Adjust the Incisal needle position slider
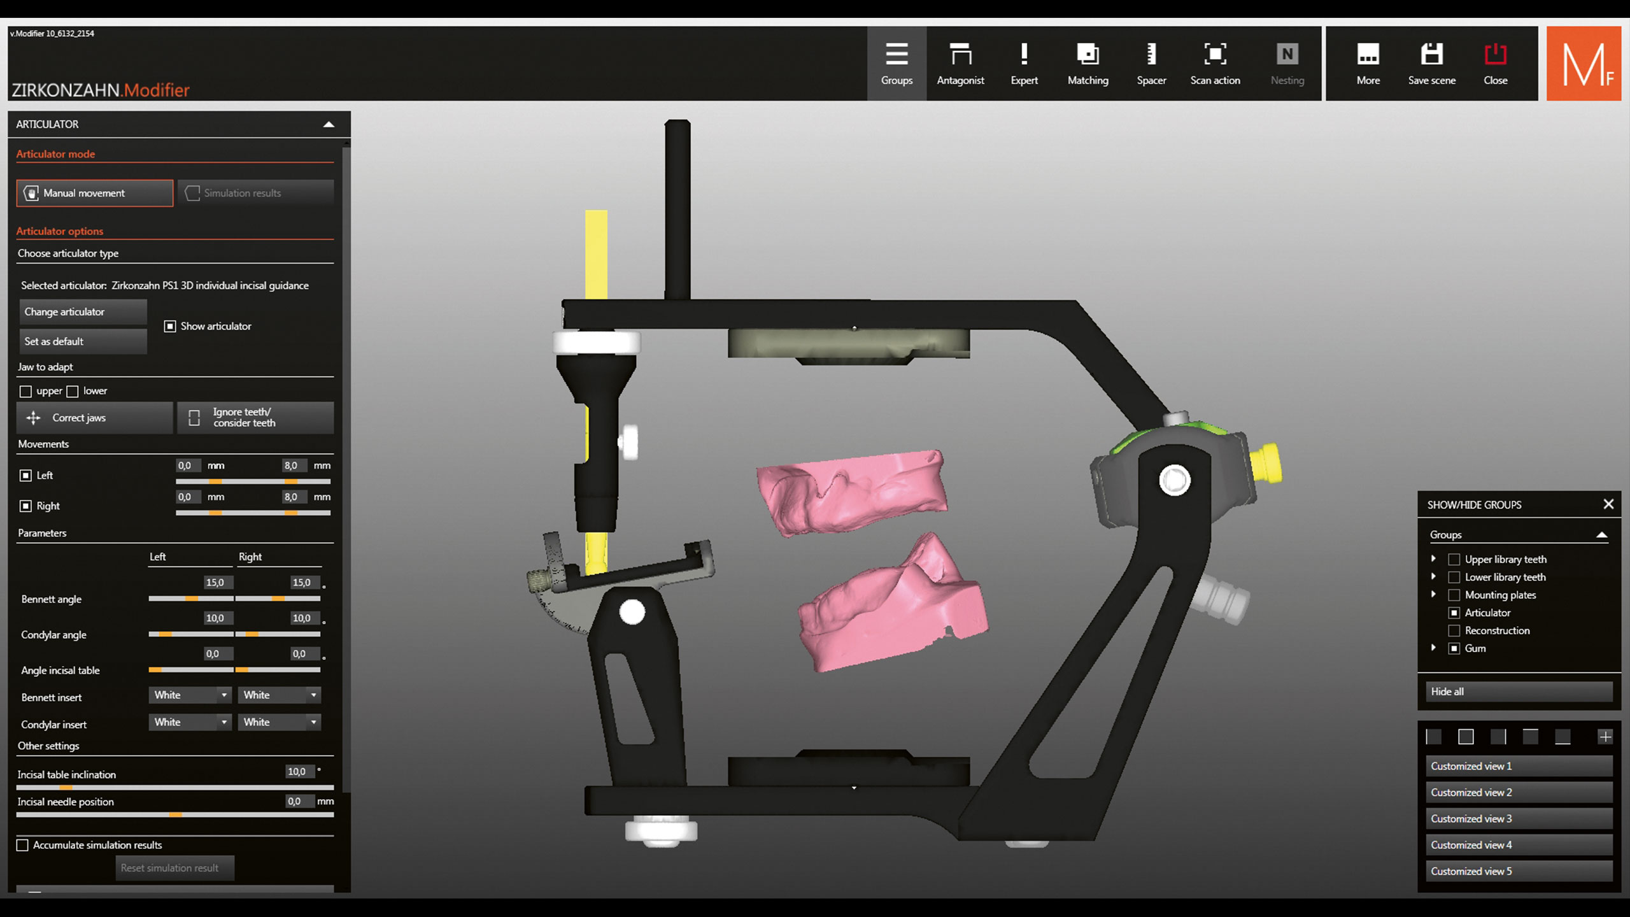The width and height of the screenshot is (1630, 917). click(176, 814)
